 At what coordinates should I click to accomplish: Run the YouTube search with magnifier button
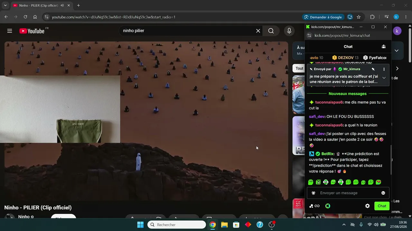pyautogui.click(x=271, y=31)
